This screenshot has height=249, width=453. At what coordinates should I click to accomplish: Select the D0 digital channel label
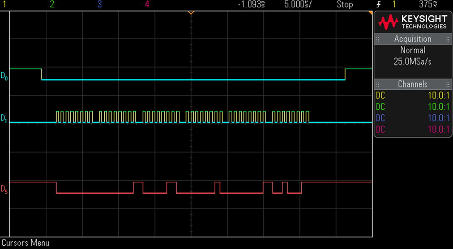coord(4,76)
